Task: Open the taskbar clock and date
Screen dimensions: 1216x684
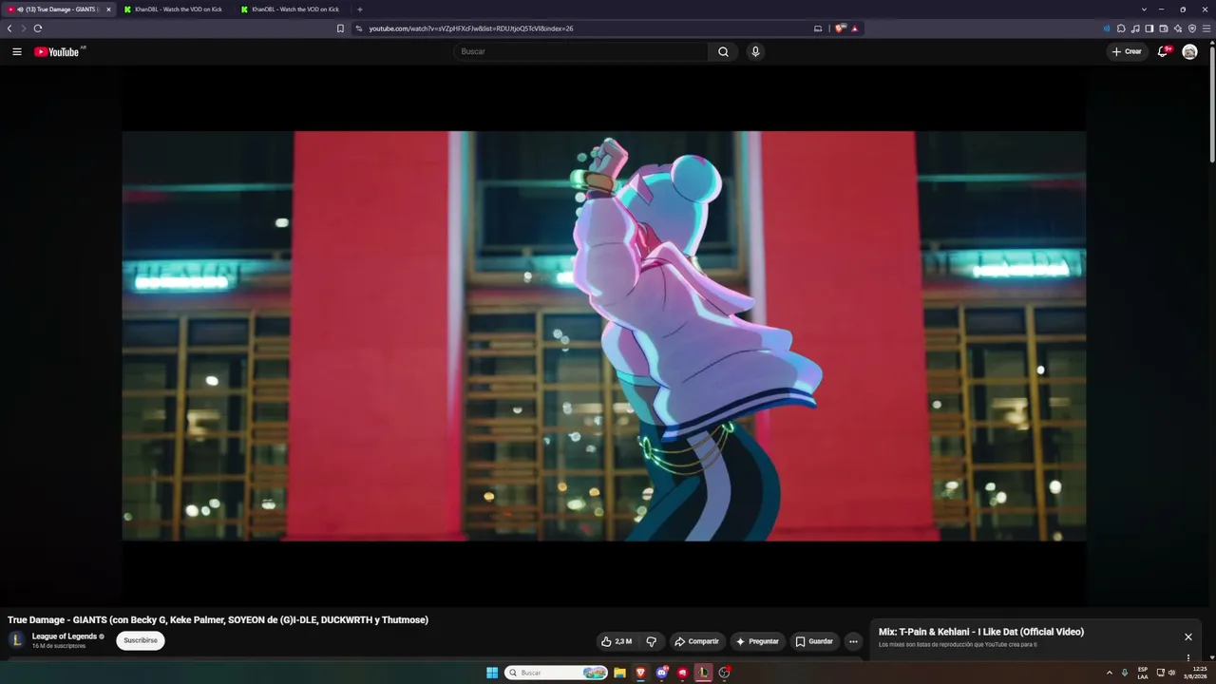Action: pyautogui.click(x=1196, y=673)
